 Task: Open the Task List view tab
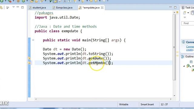tap(188, 8)
